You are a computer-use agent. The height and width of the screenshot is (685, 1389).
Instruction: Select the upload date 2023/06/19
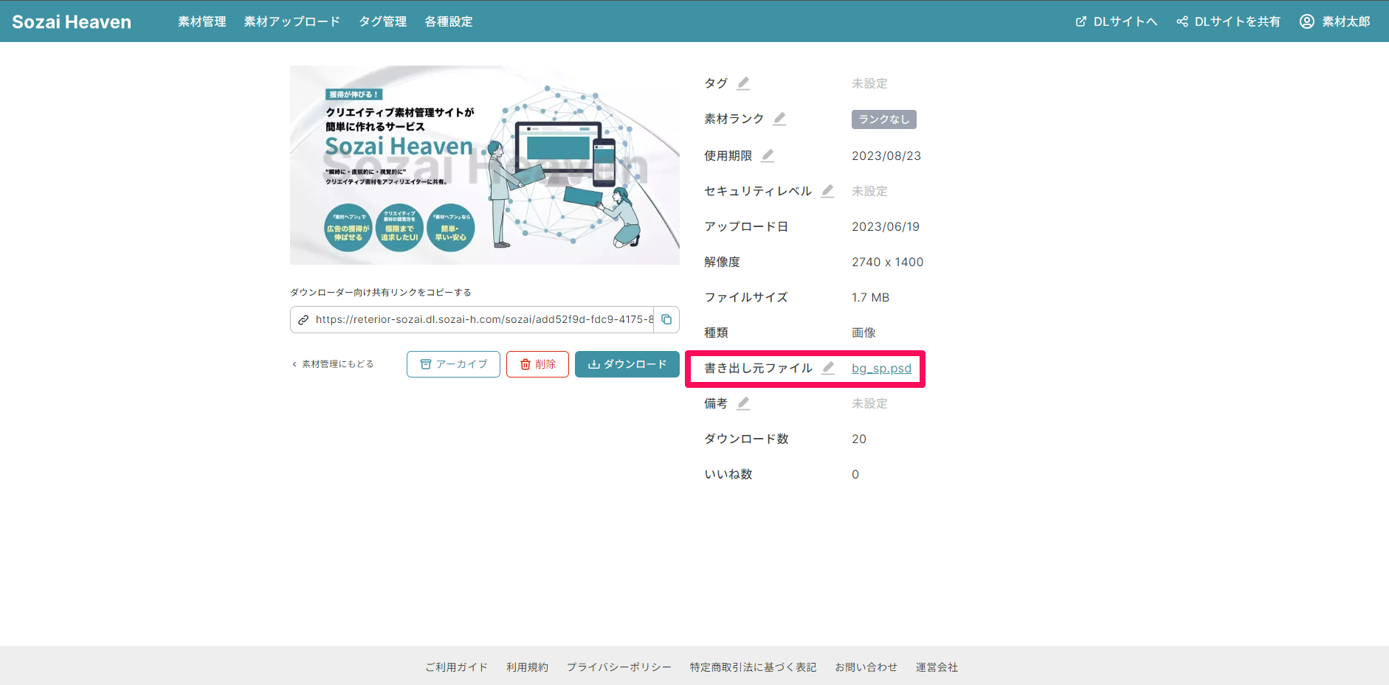(886, 226)
